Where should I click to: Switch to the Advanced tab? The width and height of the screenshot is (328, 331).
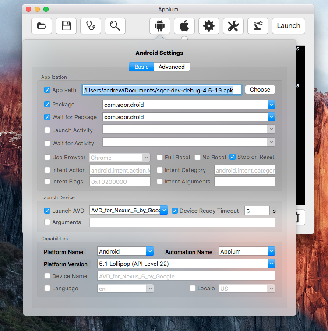click(x=172, y=67)
